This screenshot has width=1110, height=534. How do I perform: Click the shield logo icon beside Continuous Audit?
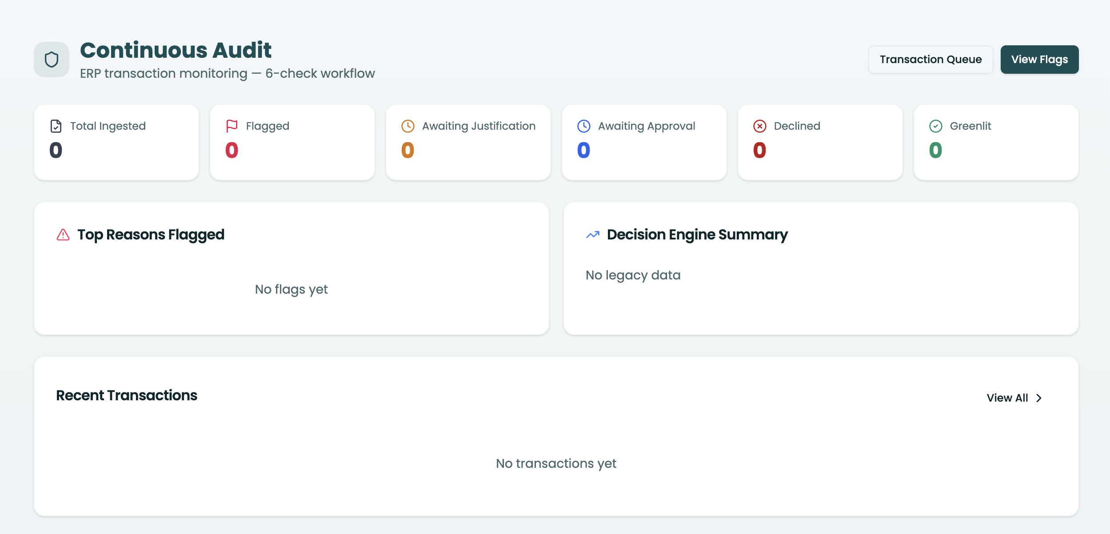coord(52,60)
